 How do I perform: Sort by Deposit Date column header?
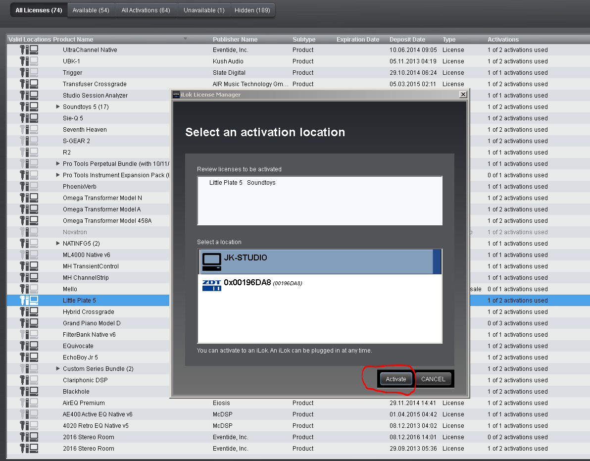coord(407,40)
